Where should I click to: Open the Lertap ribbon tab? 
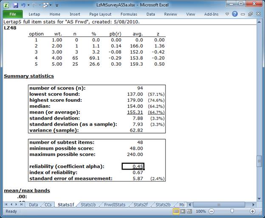tap(34, 14)
